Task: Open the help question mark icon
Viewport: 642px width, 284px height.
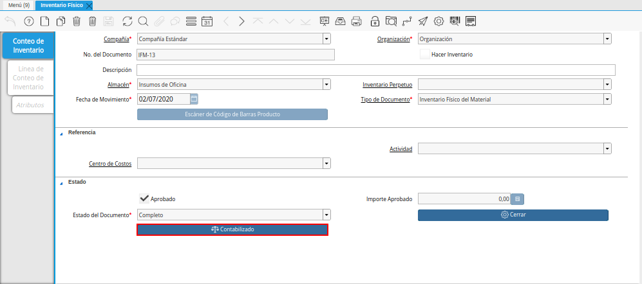Action: tap(29, 21)
